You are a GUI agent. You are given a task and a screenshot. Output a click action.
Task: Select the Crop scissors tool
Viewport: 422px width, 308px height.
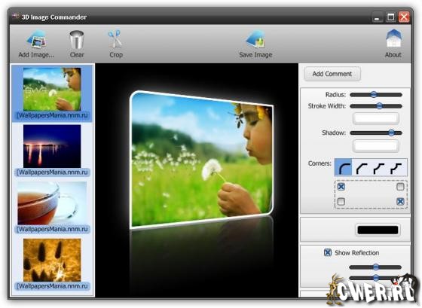point(116,44)
